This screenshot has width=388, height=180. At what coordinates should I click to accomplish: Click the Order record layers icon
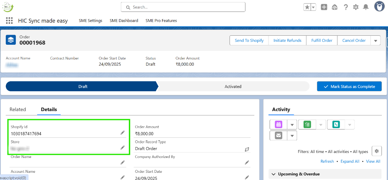coord(10,40)
